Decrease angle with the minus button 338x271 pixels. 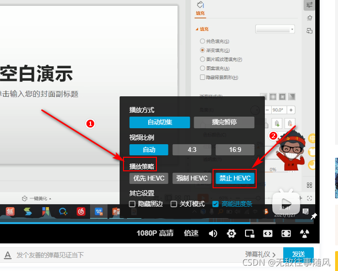pos(267,110)
